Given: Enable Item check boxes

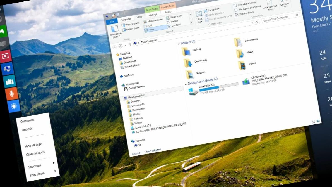Looking at the screenshot, I should [245, 4].
